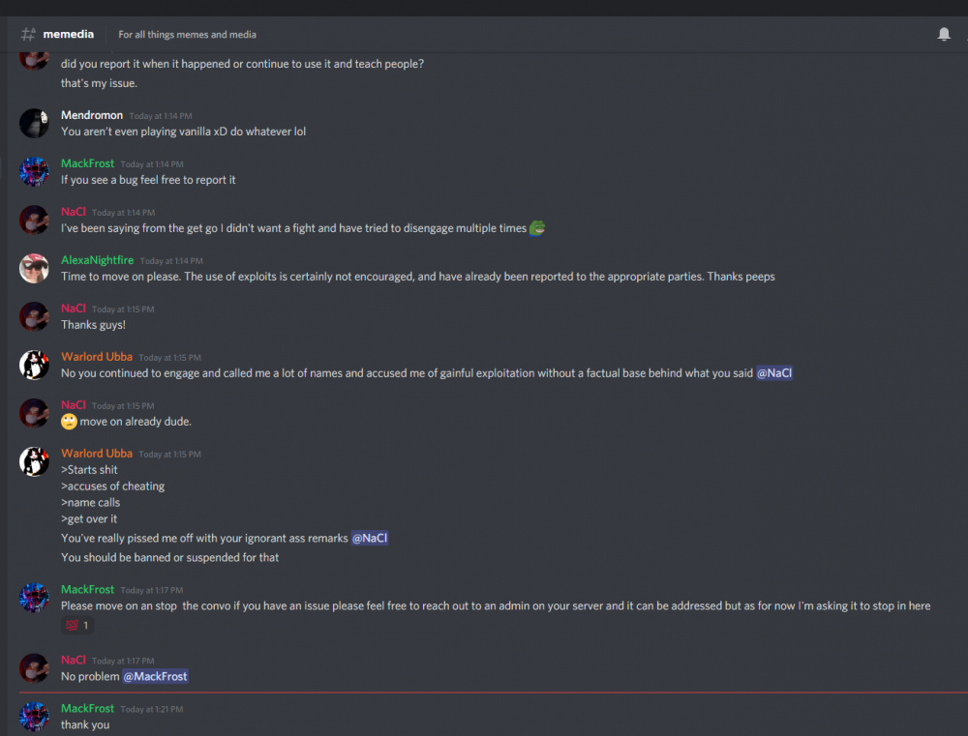Viewport: 968px width, 736px height.
Task: Click the hash icon beside memedia channel
Action: 28,35
